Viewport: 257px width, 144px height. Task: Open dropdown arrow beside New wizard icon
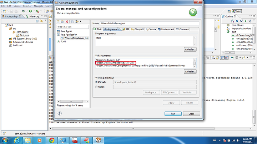coord(8,11)
